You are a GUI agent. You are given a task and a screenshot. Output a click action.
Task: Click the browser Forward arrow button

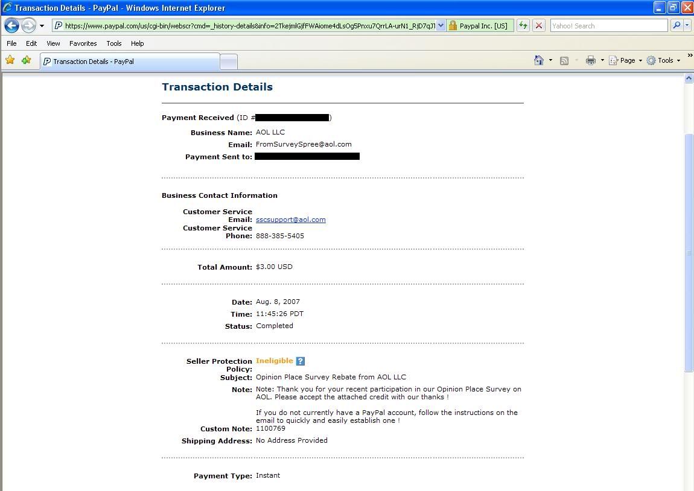coord(28,26)
